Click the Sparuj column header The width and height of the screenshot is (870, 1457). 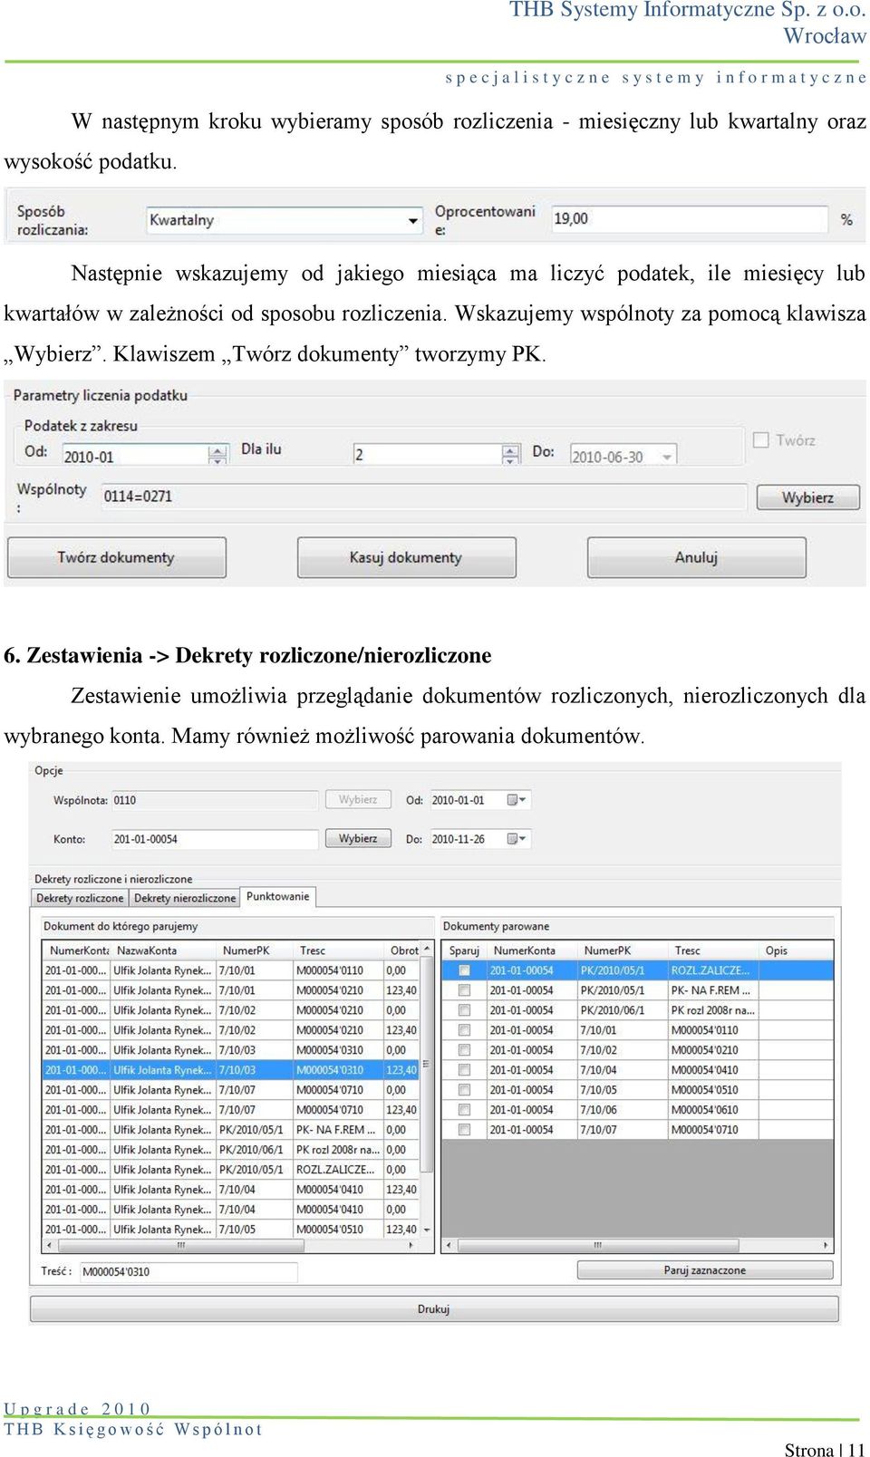pyautogui.click(x=464, y=950)
